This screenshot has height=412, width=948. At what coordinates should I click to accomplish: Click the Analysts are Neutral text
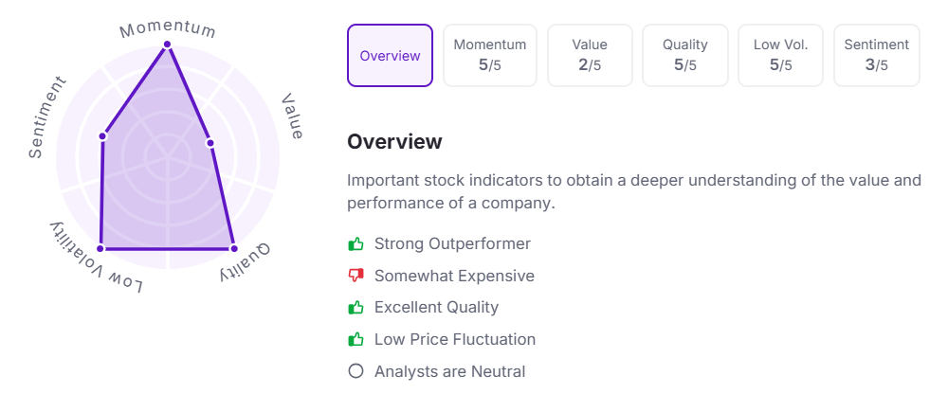(449, 371)
